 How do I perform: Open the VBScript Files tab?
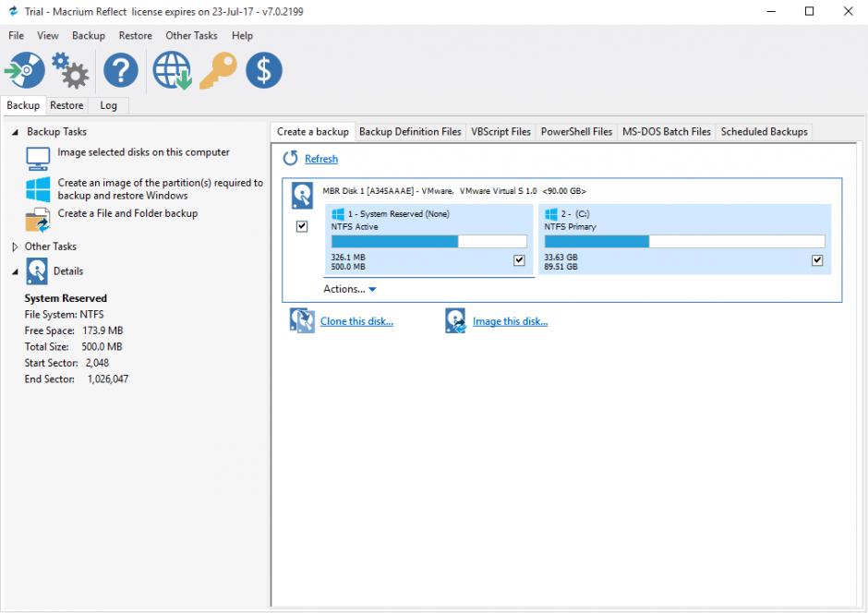(x=501, y=132)
